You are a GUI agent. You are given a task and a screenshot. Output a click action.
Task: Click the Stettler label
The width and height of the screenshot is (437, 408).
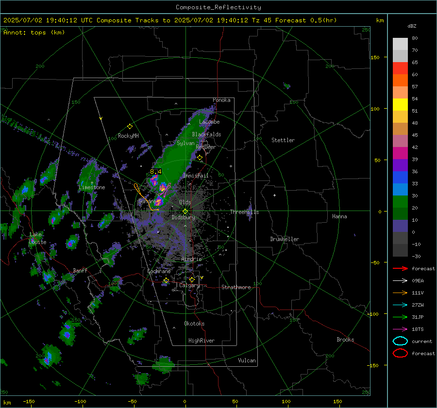click(x=283, y=140)
